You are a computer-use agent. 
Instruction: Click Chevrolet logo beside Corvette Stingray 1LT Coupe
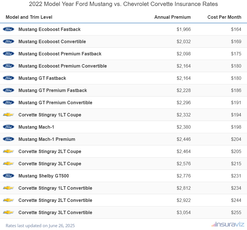click(x=9, y=115)
